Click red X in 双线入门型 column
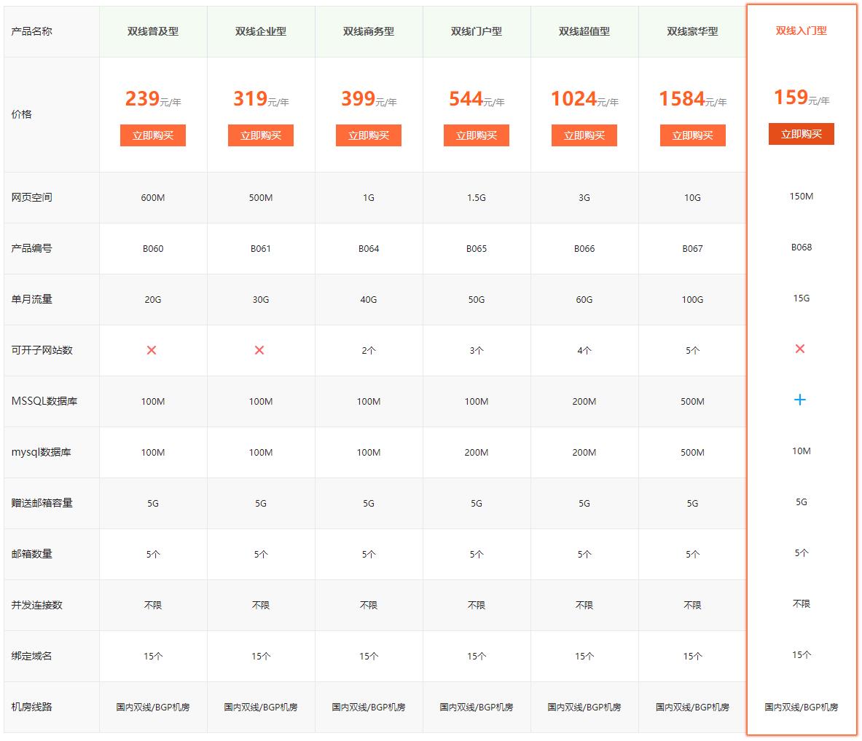 800,349
